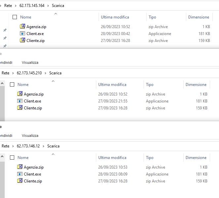Image resolution: width=219 pixels, height=198 pixels.
Task: Click Client.exe icon in 62.173.145.164 window
Action: click(22, 33)
